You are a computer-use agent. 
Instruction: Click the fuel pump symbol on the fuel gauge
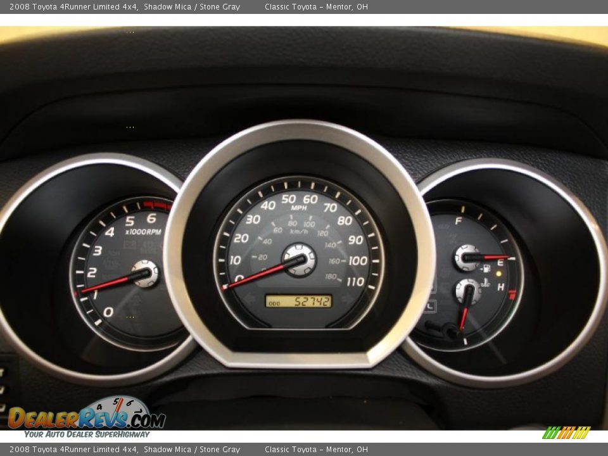click(x=486, y=269)
